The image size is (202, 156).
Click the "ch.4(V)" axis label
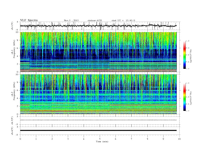[12, 131]
